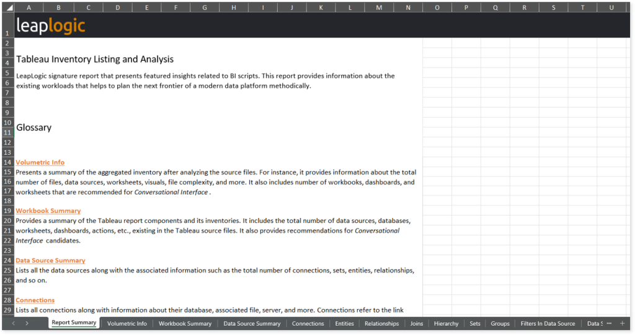This screenshot has height=335, width=635.
Task: Select column K header
Action: (321, 7)
